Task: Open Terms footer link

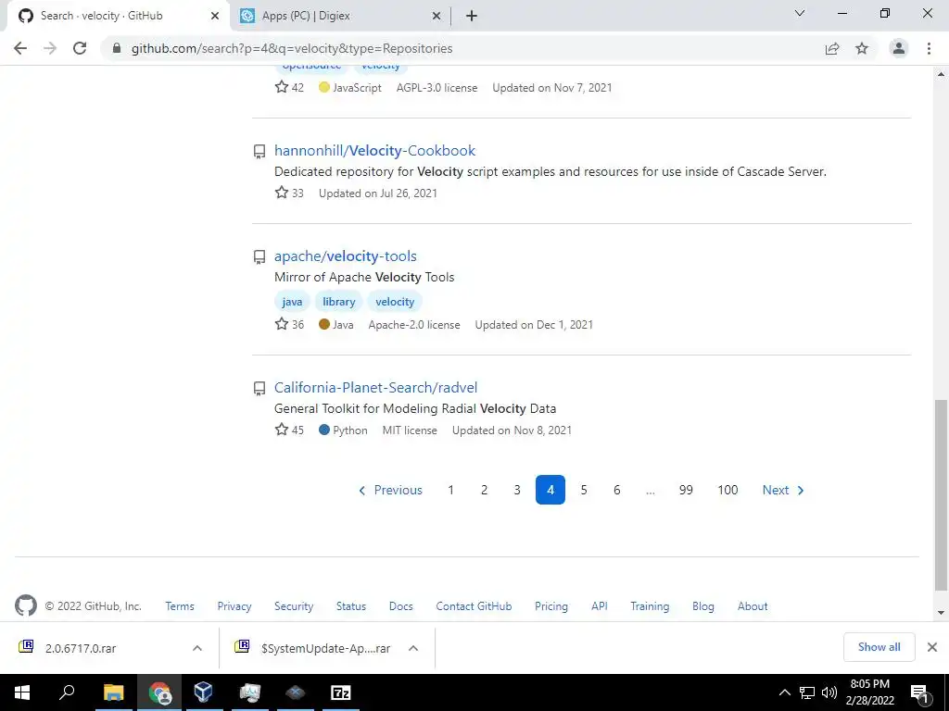Action: click(x=180, y=605)
